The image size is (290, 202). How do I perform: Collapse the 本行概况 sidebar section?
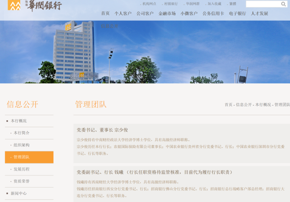coord(20,121)
